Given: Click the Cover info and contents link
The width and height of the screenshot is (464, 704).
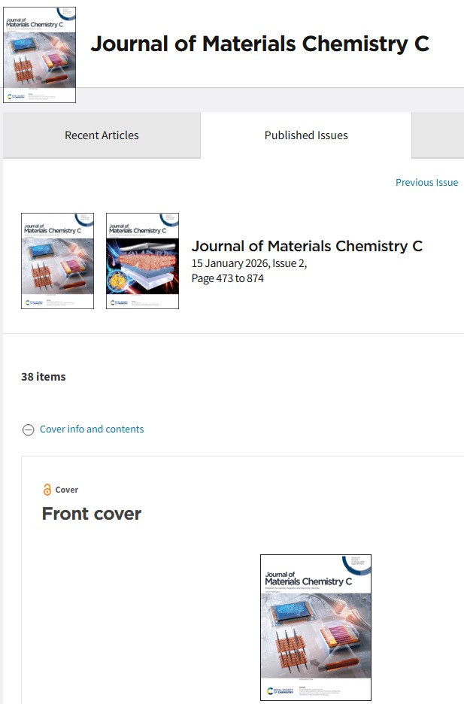Looking at the screenshot, I should click(x=92, y=429).
